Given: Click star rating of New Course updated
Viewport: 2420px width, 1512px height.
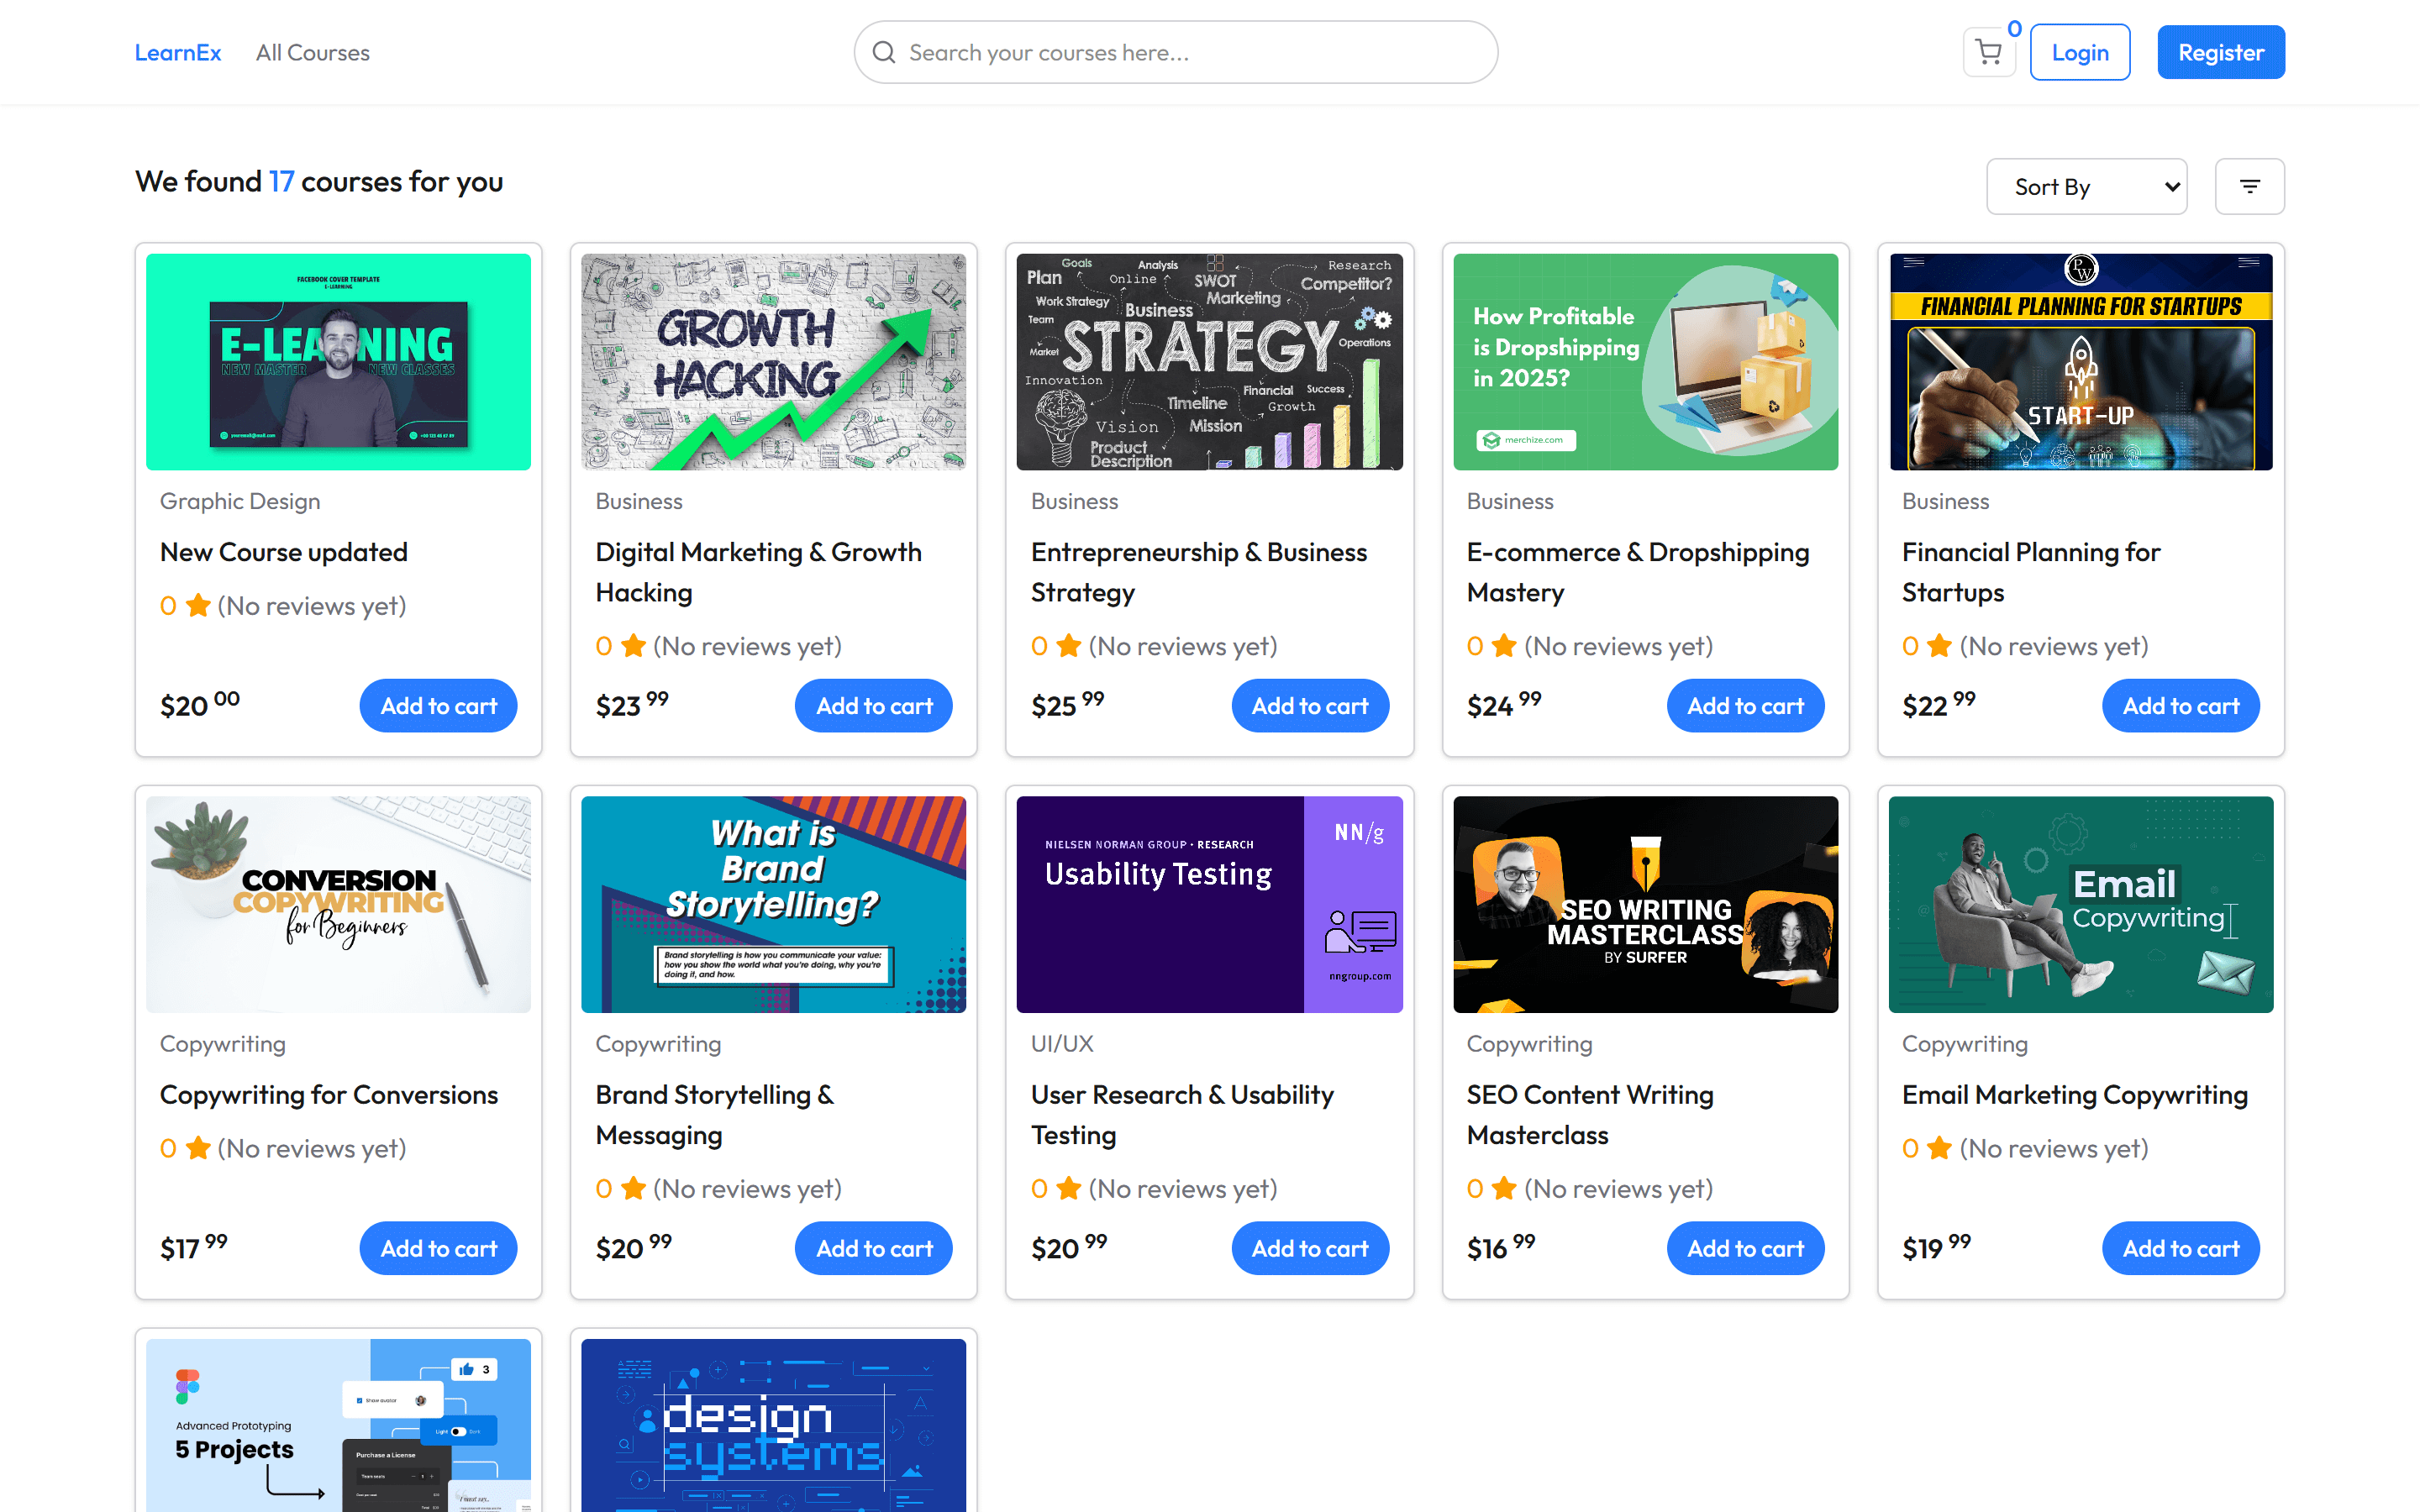Looking at the screenshot, I should point(198,606).
